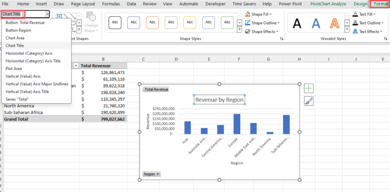The height and width of the screenshot is (192, 390).
Task: Select the Total Revenue column header cell
Action: tap(103, 66)
